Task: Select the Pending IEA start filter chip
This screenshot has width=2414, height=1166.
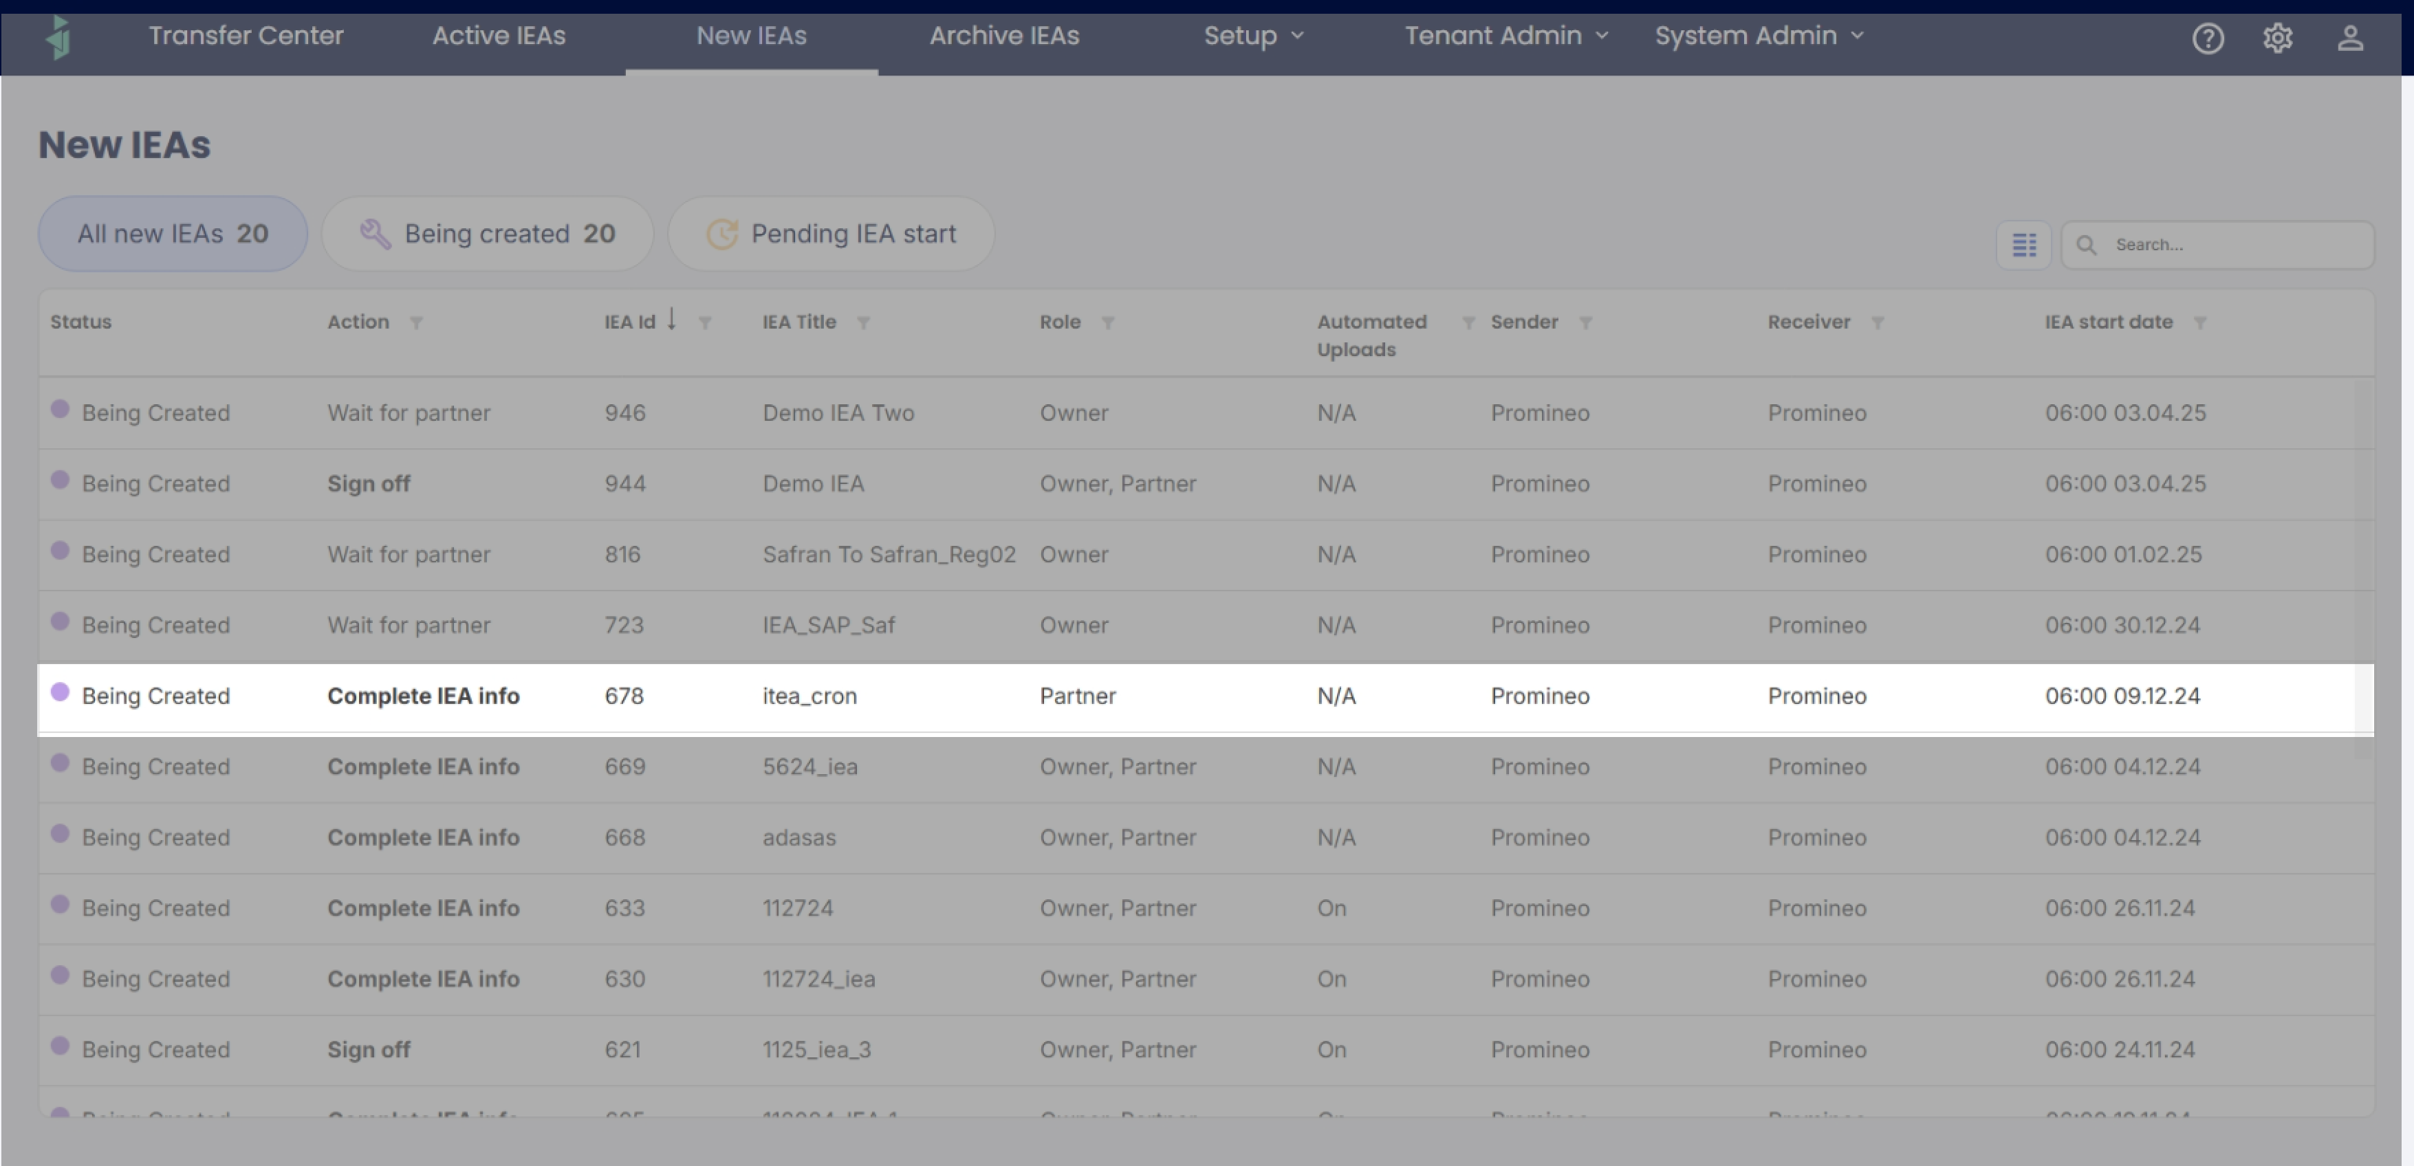Action: coord(830,234)
